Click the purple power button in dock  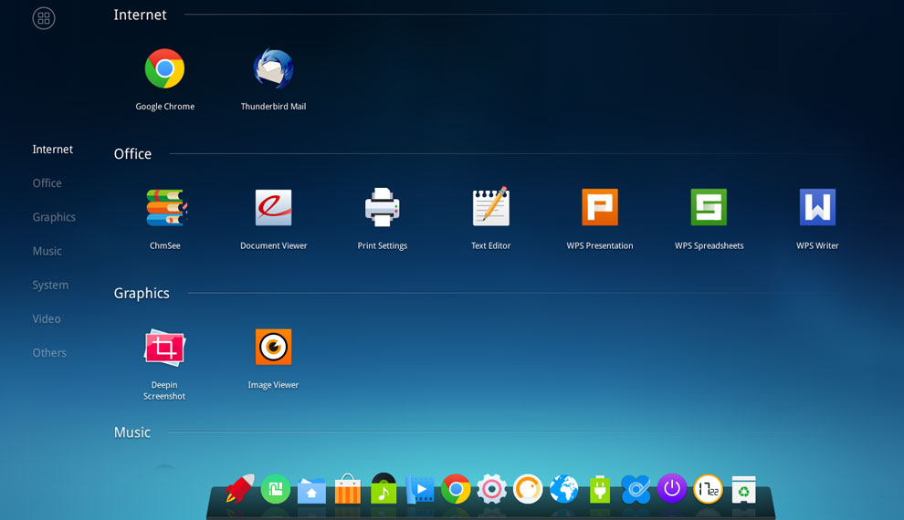click(x=672, y=488)
